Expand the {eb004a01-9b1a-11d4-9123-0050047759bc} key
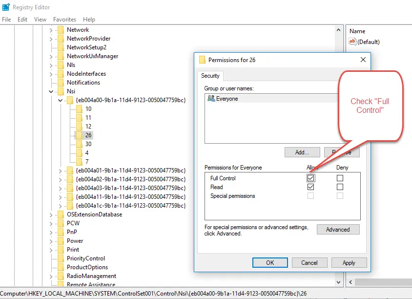Screen dimensions: 412x299 (60, 171)
